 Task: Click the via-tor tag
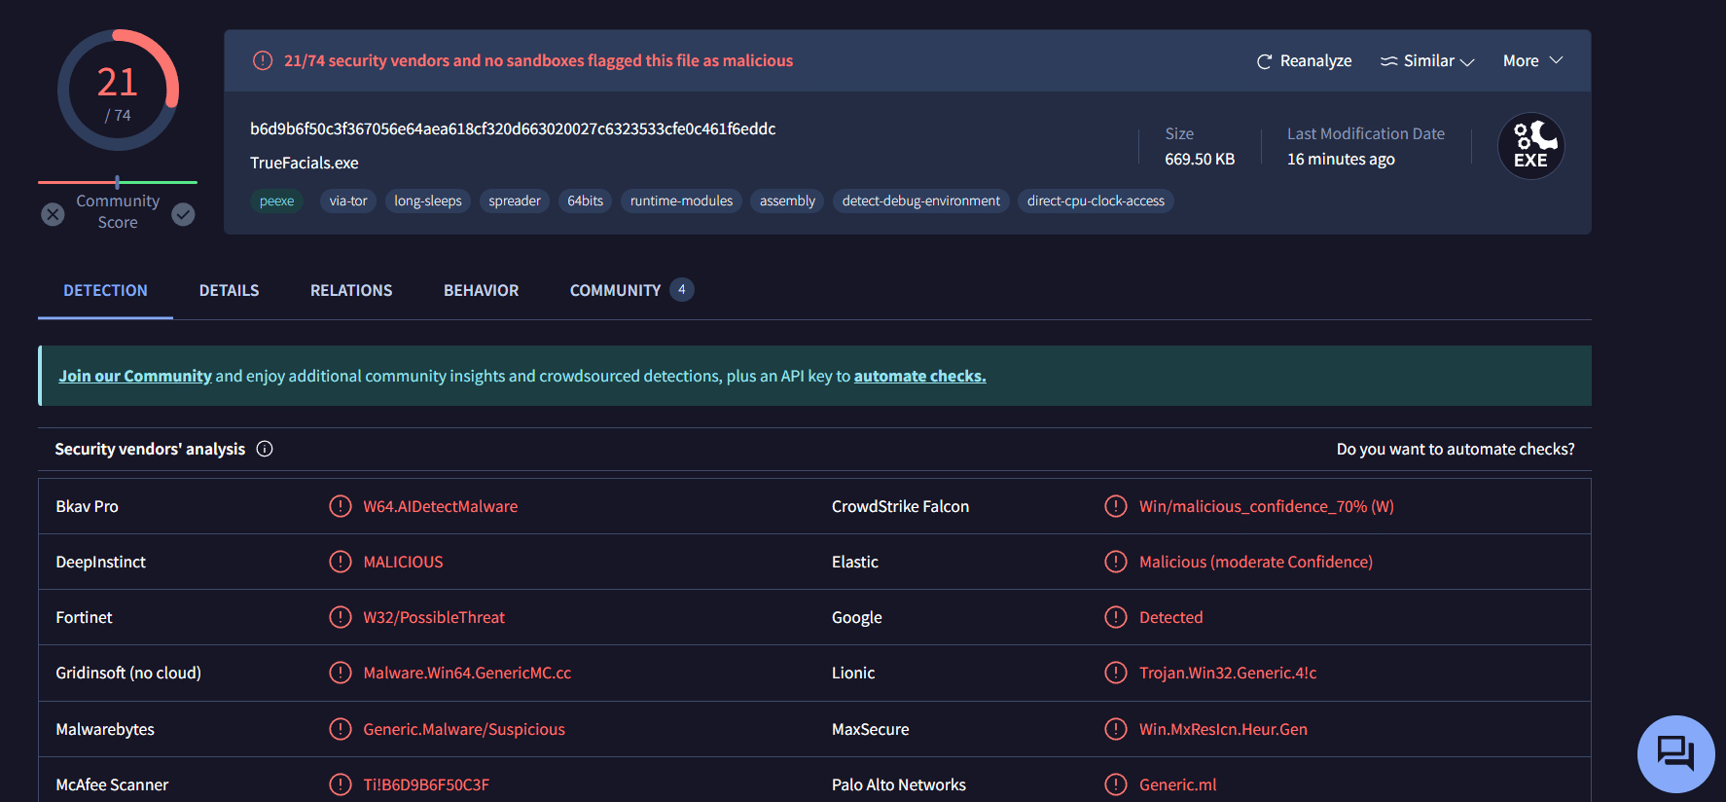348,201
